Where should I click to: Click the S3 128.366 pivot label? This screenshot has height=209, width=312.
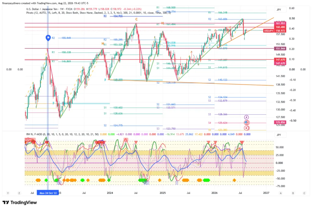click(x=218, y=114)
